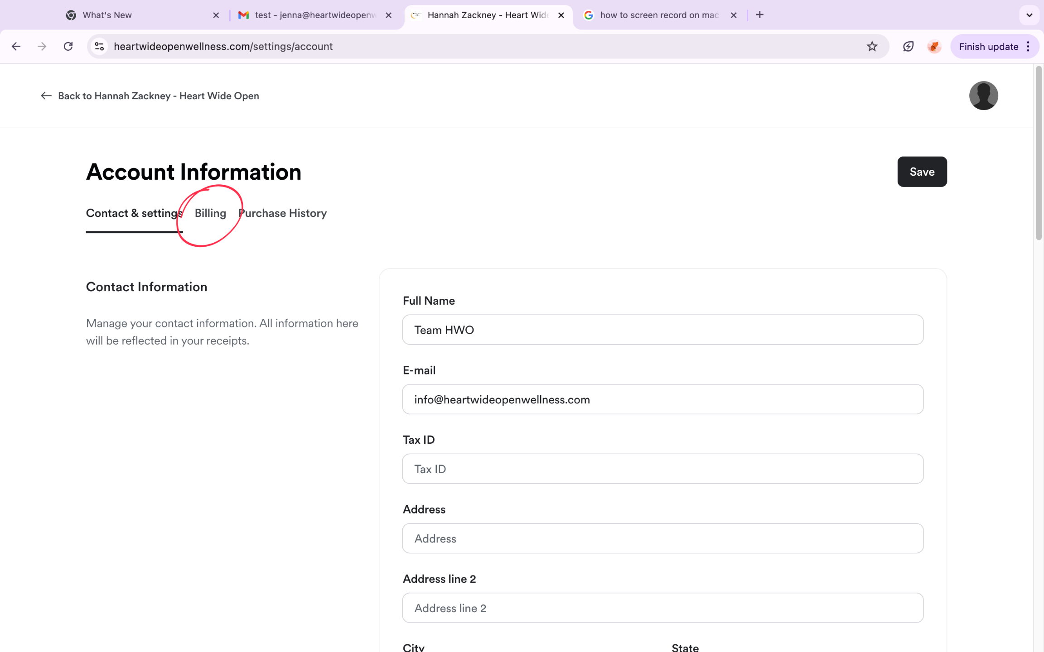1044x652 pixels.
Task: Close the What's New browser tab
Action: 216,15
